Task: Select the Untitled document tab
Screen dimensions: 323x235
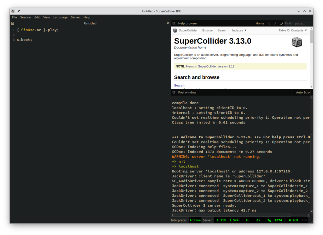Action: [90, 23]
